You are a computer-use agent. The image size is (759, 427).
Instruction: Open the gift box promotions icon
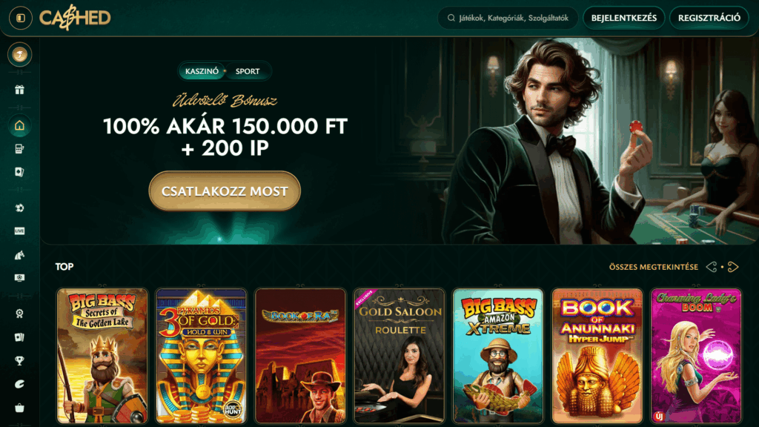pos(19,90)
